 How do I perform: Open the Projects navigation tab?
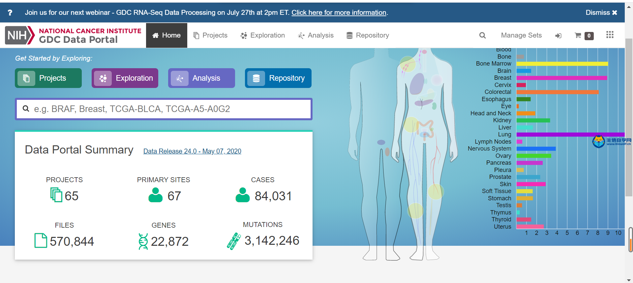point(210,35)
